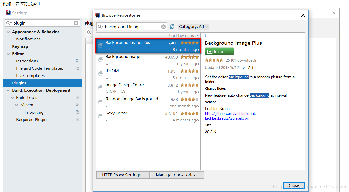Click star rating of Background Image Plus details

[x=214, y=60]
